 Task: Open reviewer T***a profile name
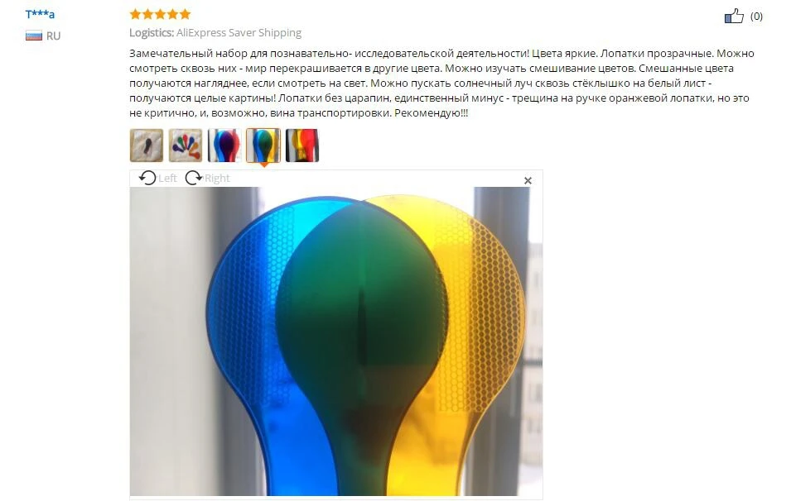tap(40, 14)
